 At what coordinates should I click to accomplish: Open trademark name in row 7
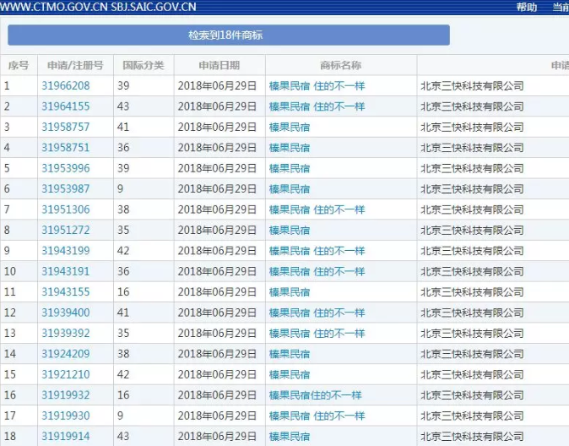pyautogui.click(x=317, y=209)
